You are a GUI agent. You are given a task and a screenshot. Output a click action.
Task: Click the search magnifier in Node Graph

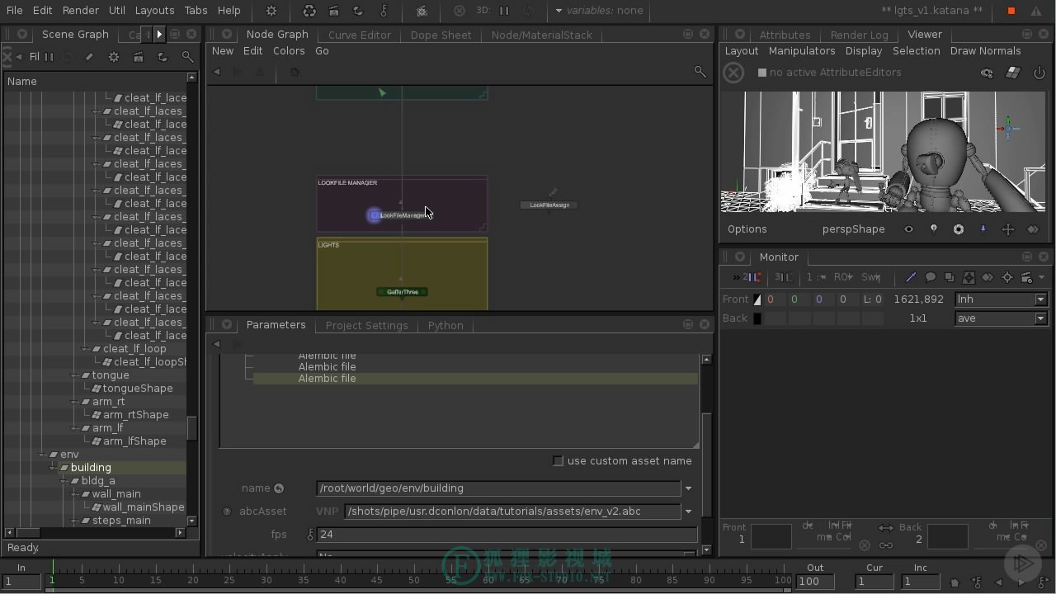click(x=700, y=72)
